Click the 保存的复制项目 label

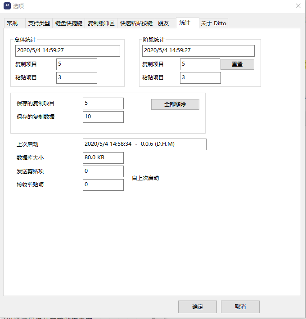(36, 103)
